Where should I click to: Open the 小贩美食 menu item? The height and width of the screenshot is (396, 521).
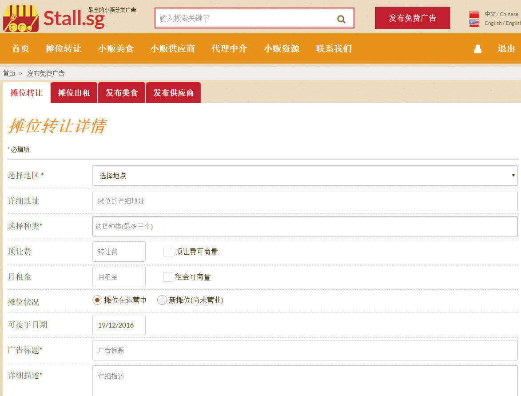click(x=115, y=49)
